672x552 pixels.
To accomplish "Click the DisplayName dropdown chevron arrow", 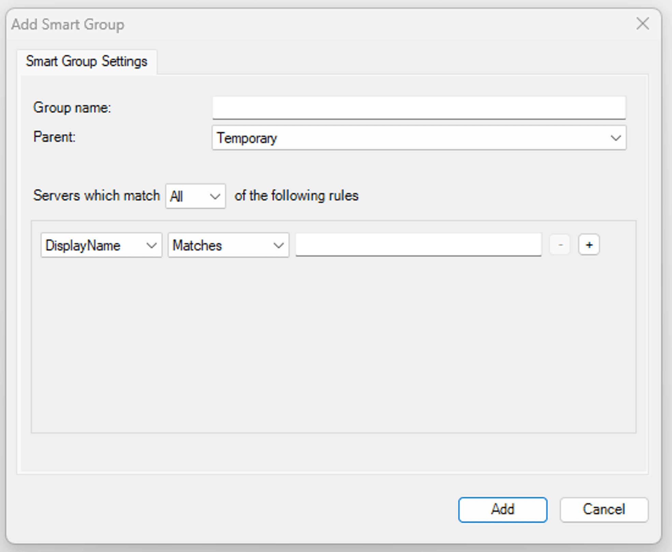I will click(151, 245).
